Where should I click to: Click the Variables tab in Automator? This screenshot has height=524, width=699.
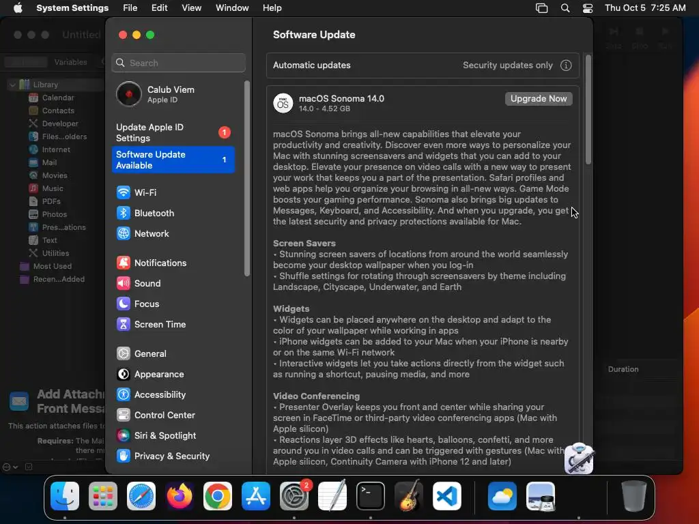point(70,62)
